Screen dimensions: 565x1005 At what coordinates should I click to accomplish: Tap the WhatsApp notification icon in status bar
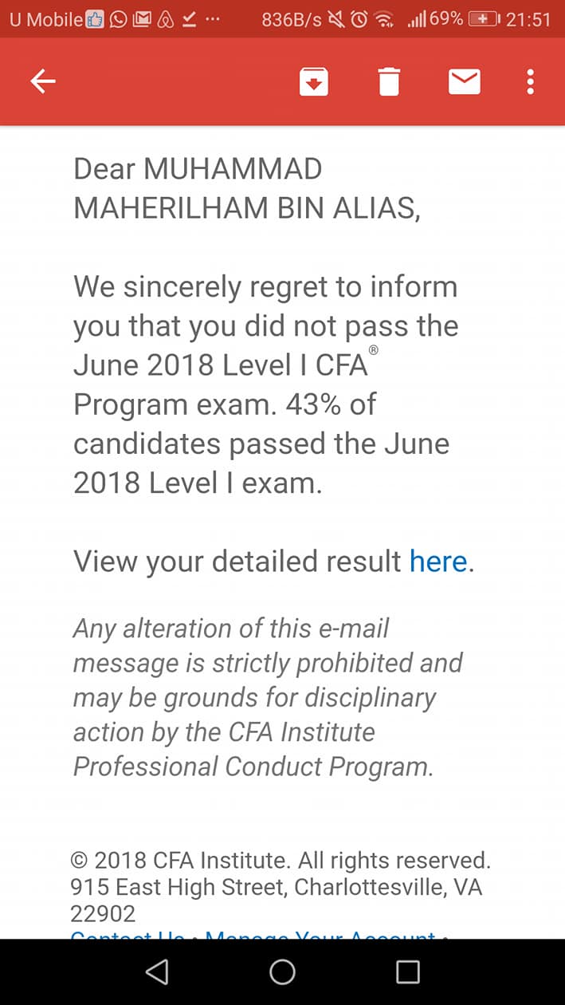click(x=118, y=19)
